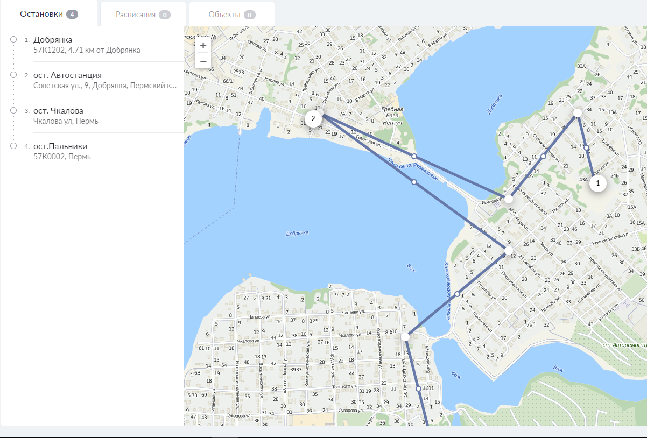Click the stop circle beside ост. Чкалова

(13, 110)
